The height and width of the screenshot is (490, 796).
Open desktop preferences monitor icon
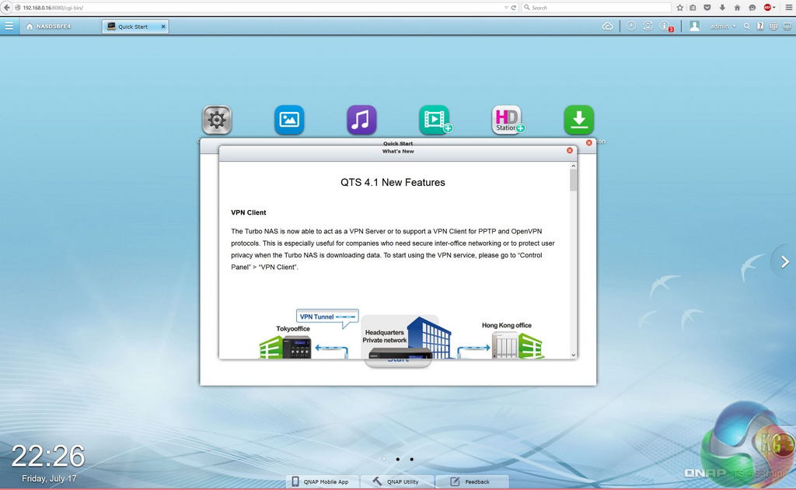(787, 26)
